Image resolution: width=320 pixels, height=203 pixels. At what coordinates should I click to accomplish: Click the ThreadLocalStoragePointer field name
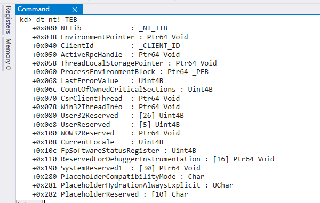[x=112, y=63]
